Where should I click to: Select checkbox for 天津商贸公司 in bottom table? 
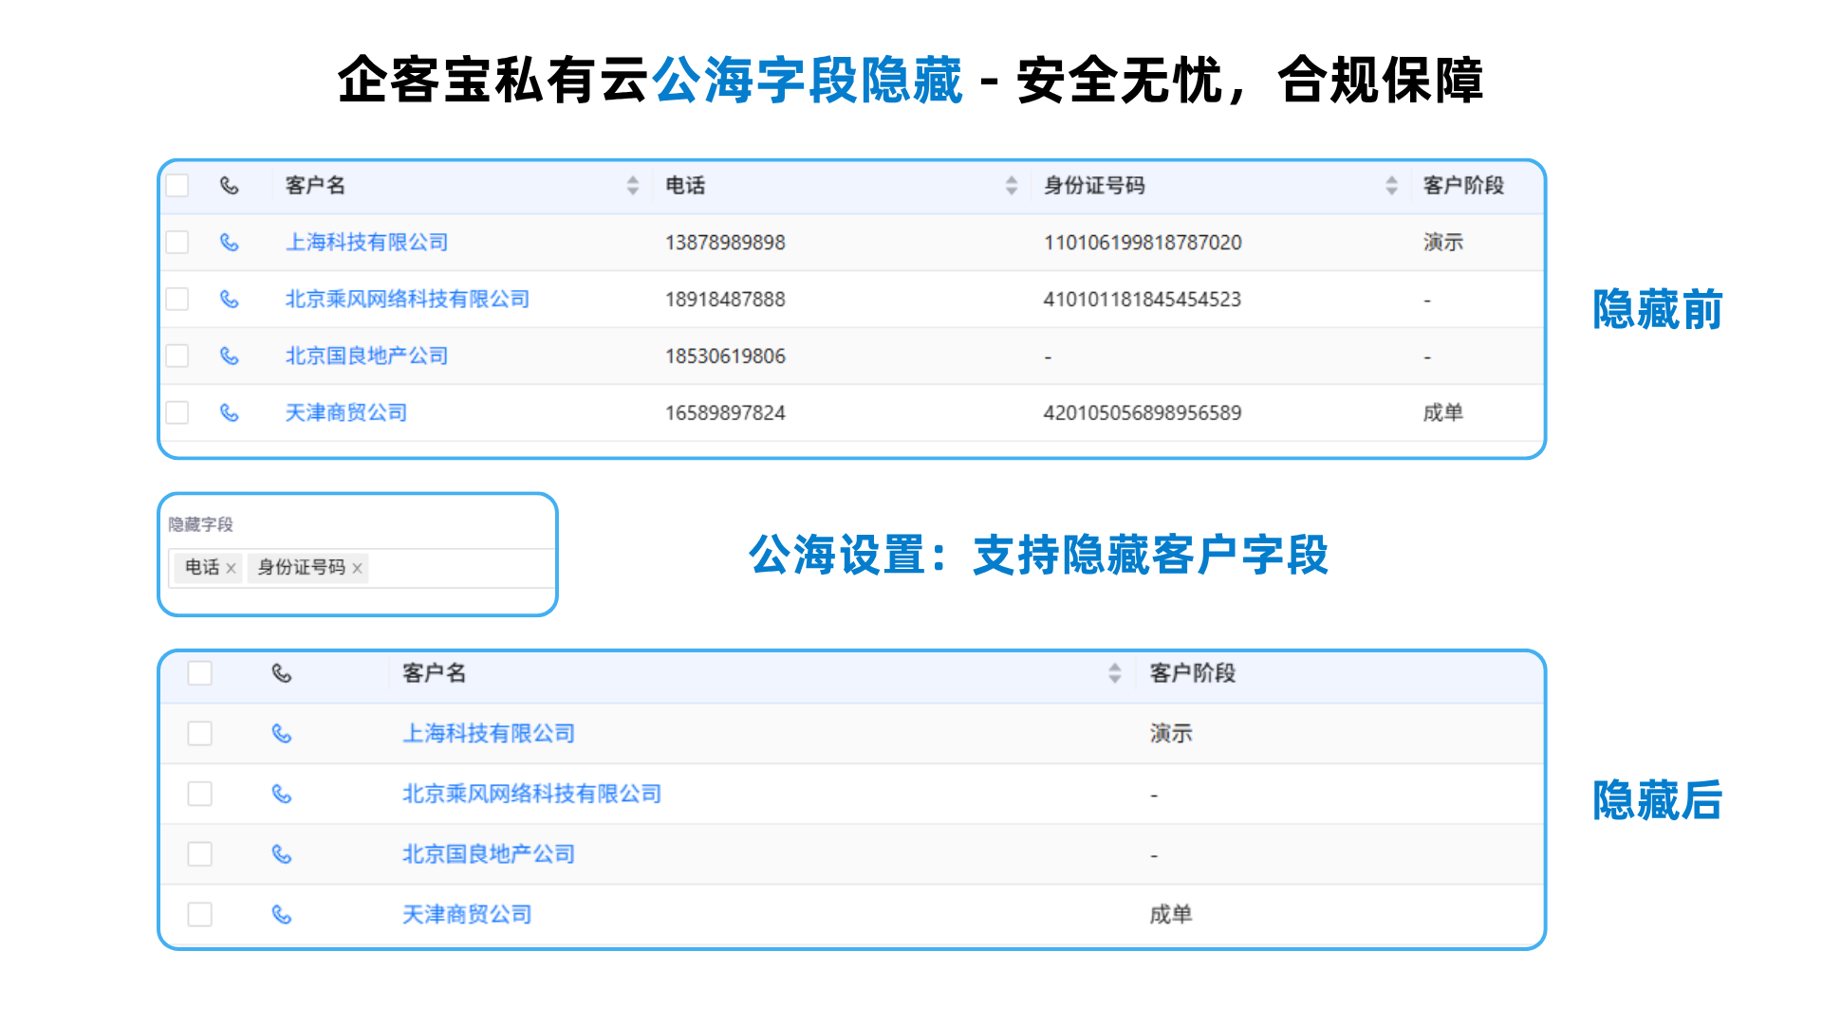pyautogui.click(x=199, y=914)
